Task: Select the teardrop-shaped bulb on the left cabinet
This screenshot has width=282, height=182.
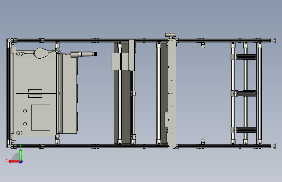Action: pyautogui.click(x=41, y=53)
